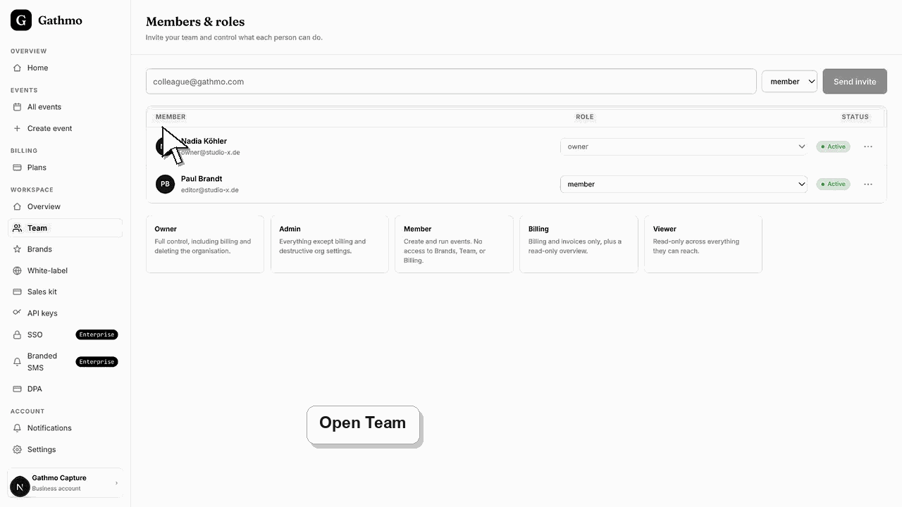
Task: Click the editor@studio-x.de email text
Action: click(x=210, y=190)
